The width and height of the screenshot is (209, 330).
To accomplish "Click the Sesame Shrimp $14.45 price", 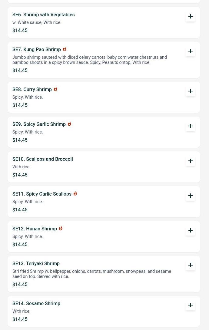I will (20, 319).
